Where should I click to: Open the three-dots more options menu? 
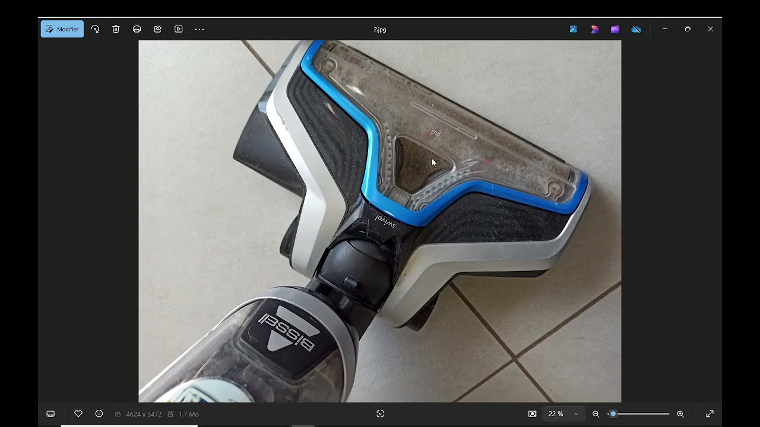pyautogui.click(x=199, y=29)
